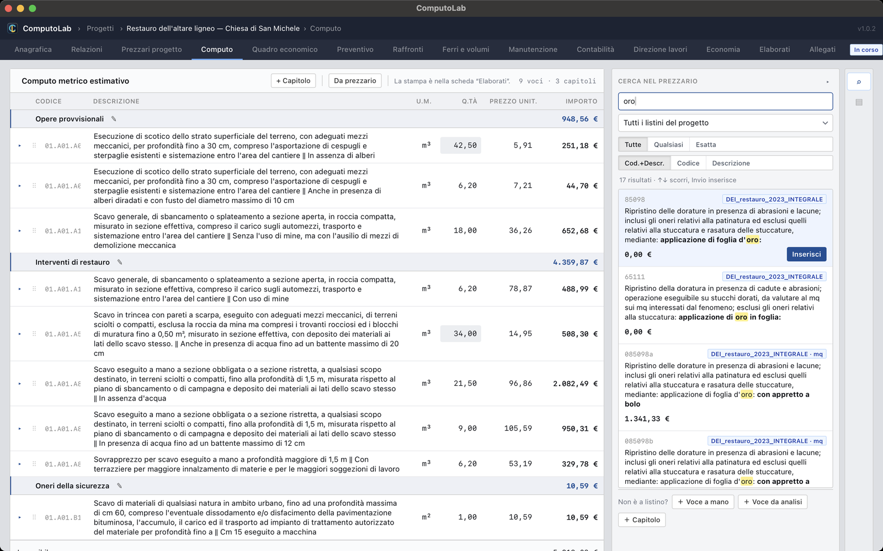Select the Tutte word-match option
883x551 pixels.
tap(633, 144)
